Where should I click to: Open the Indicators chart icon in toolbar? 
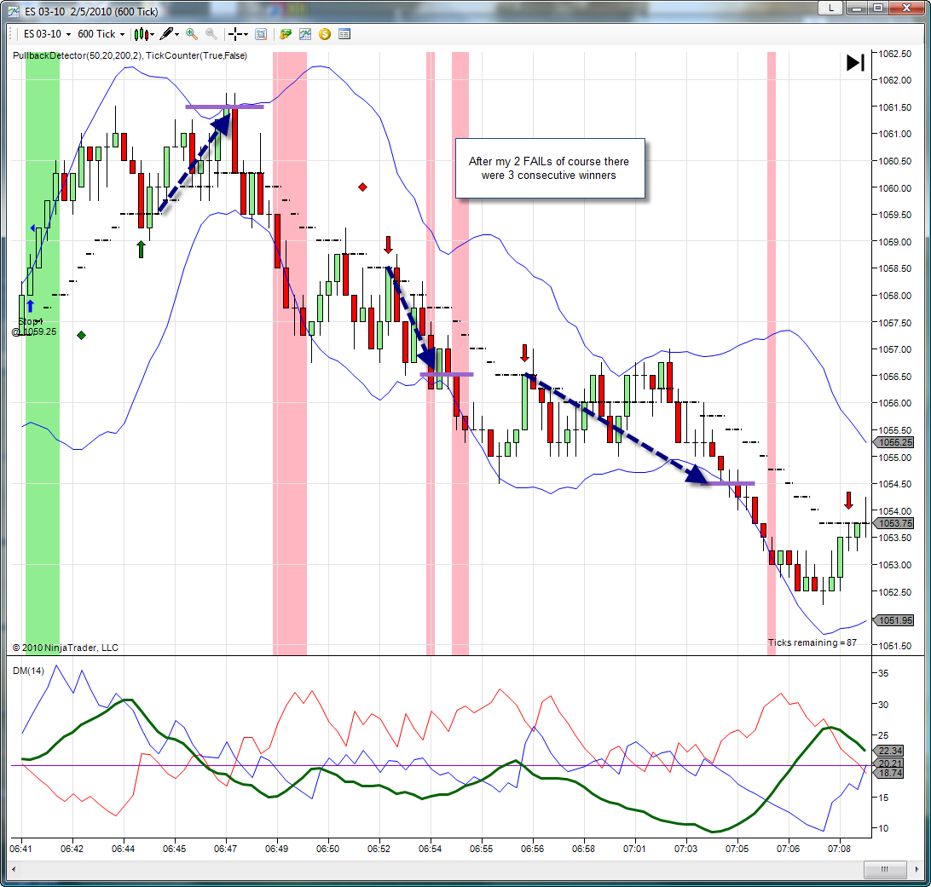point(305,34)
